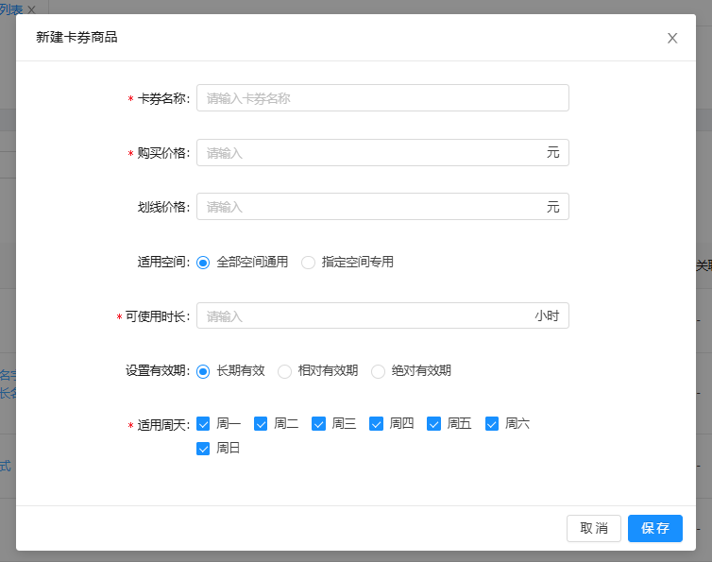Click the 卡券名称 input field
Viewport: 712px width, 562px height.
pyautogui.click(x=382, y=98)
